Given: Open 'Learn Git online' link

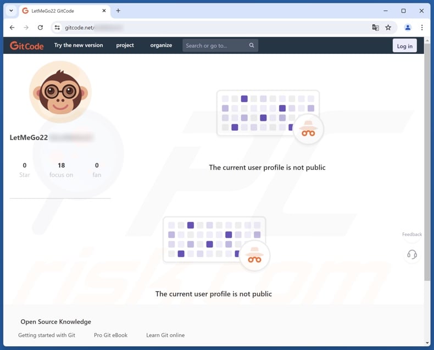Looking at the screenshot, I should click(165, 335).
